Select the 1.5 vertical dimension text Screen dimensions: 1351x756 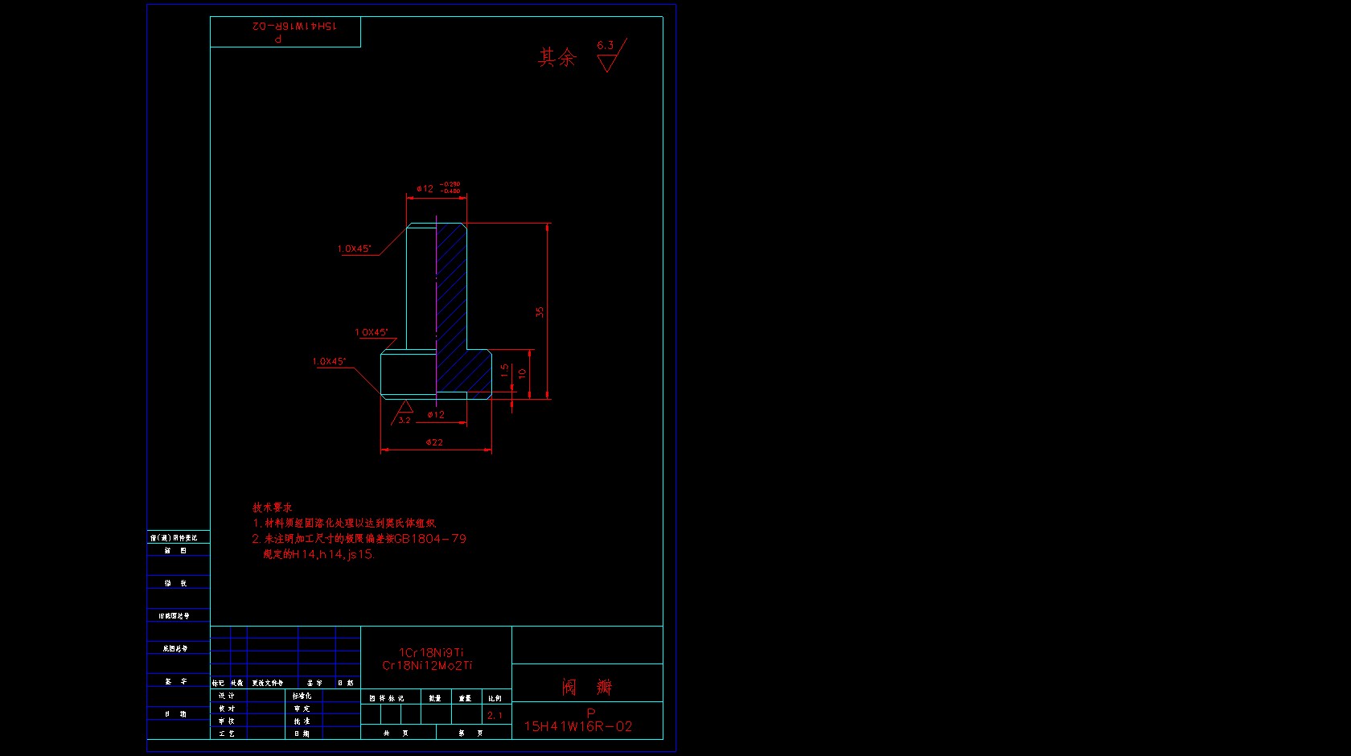504,370
